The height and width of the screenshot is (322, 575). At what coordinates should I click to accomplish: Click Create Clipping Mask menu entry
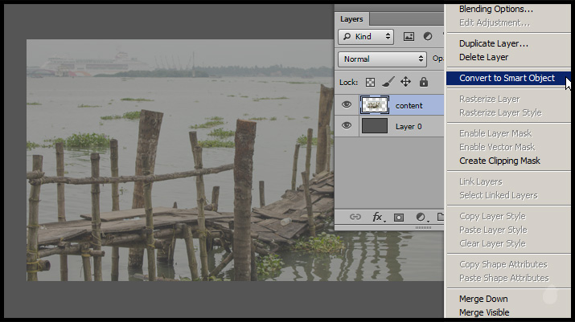[x=499, y=161]
